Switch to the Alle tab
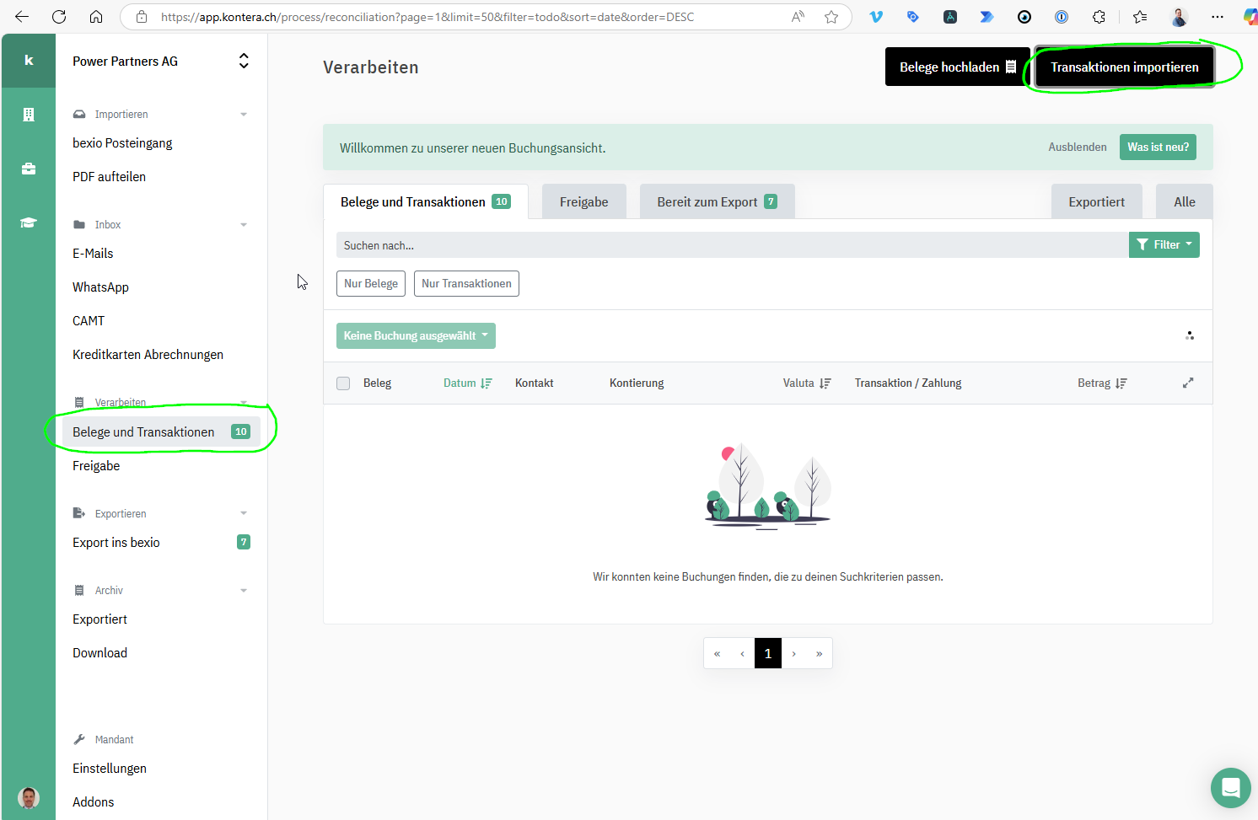Image resolution: width=1258 pixels, height=820 pixels. (x=1185, y=201)
